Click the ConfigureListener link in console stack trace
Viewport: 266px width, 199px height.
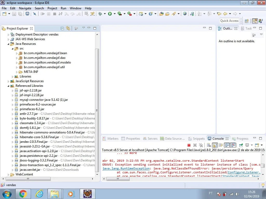click(x=244, y=172)
